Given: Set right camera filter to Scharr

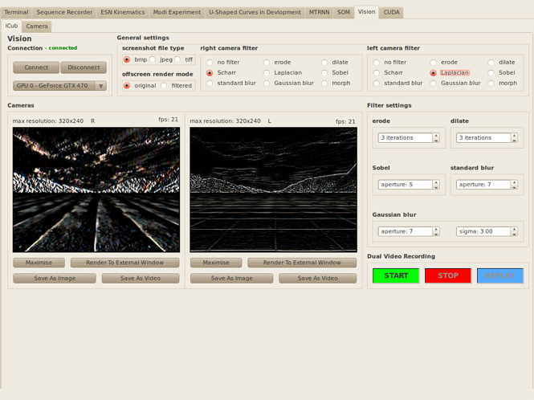Looking at the screenshot, I should pyautogui.click(x=210, y=73).
